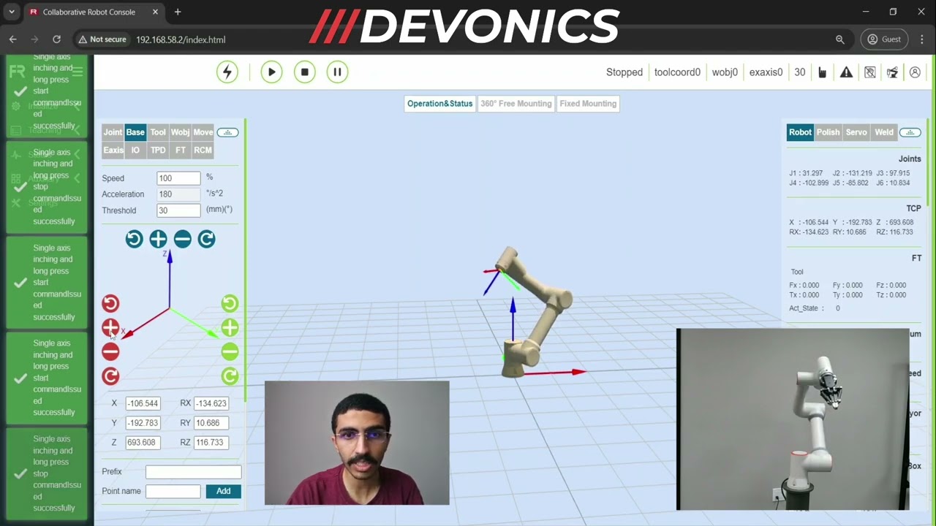
Task: Rotate X axis clockwise (red)
Action: (110, 376)
